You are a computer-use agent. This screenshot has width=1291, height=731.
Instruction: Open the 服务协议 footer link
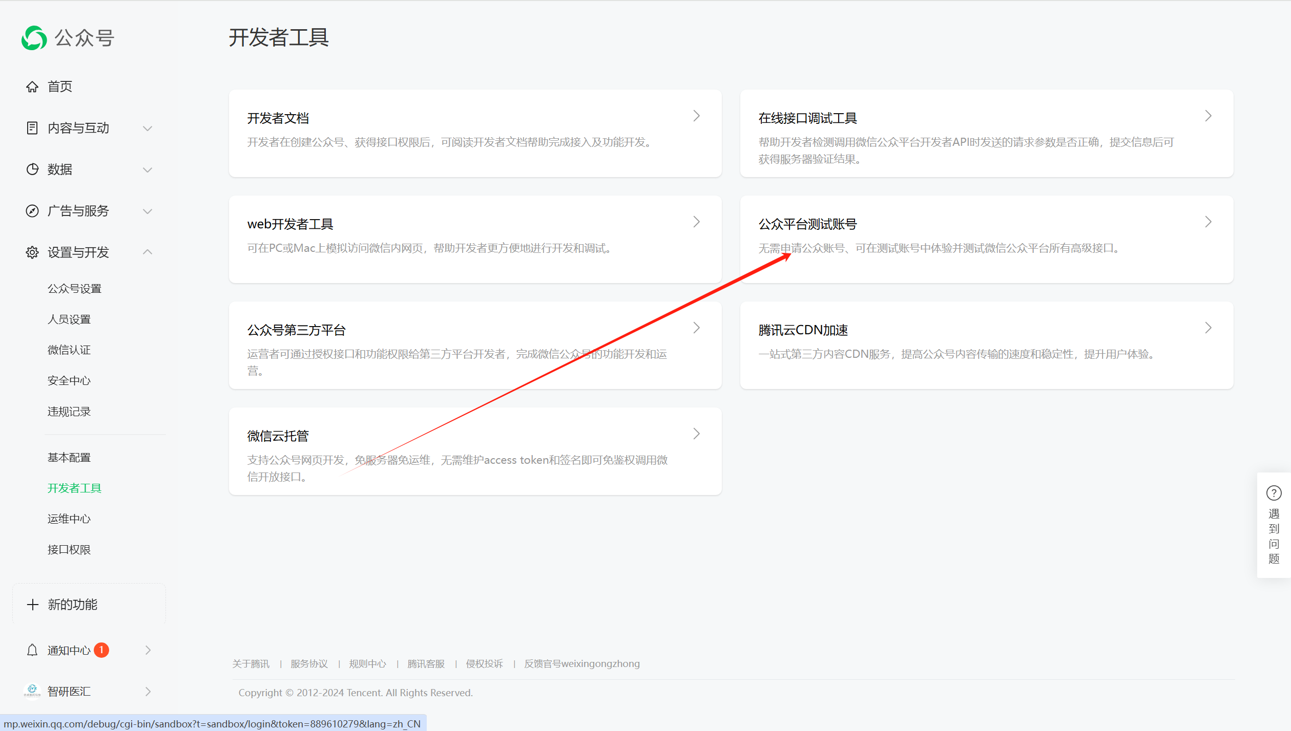pyautogui.click(x=309, y=663)
